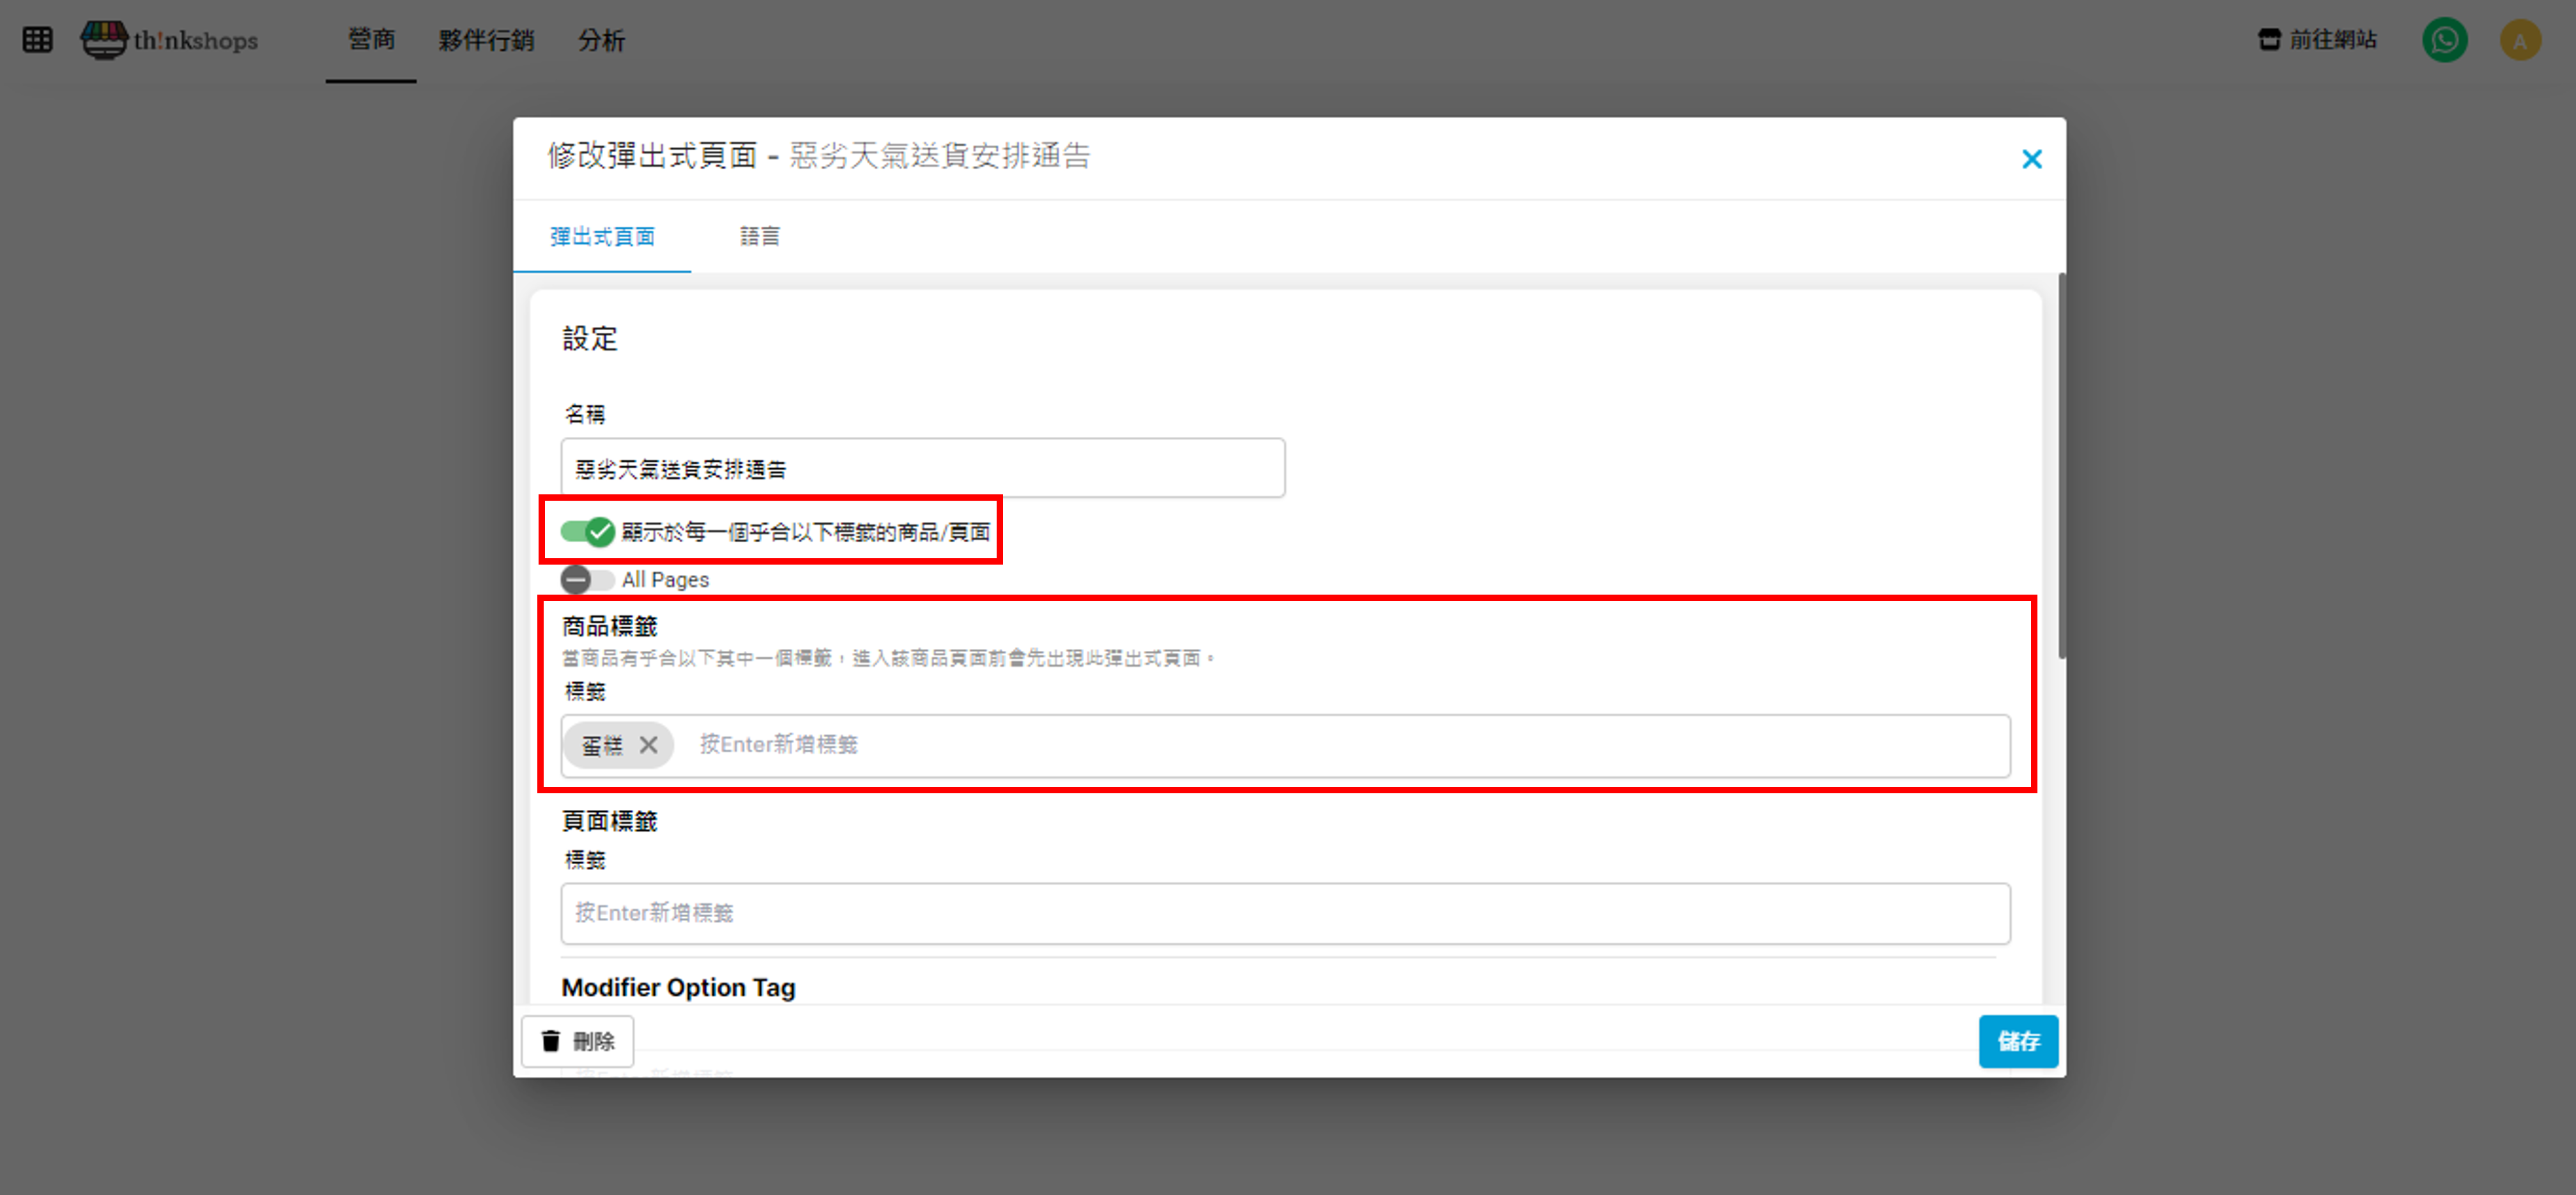
Task: Click the 頁面標籤 tag input field
Action: tap(1285, 913)
